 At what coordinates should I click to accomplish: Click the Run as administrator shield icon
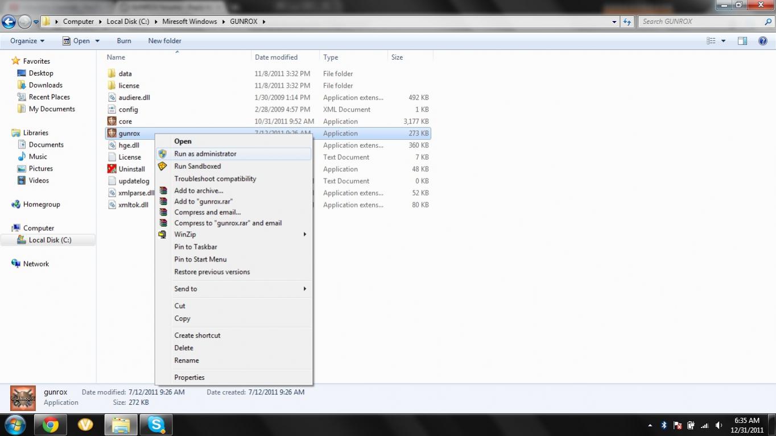click(x=163, y=153)
